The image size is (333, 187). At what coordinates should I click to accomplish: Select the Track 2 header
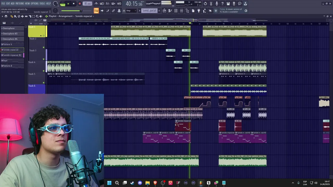point(36,43)
